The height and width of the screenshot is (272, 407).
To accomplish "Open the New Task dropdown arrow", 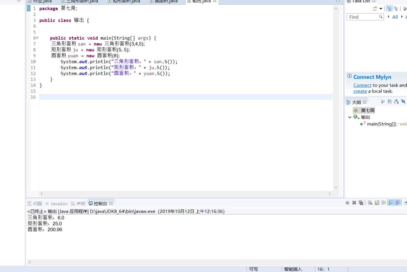I will coord(381,9).
